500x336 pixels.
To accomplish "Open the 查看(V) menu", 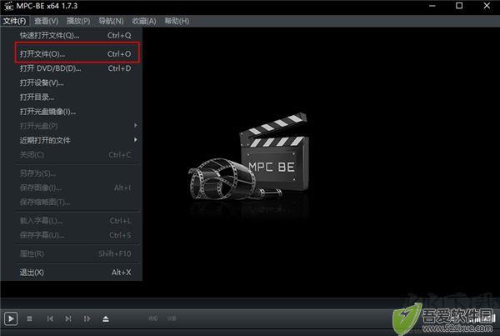I will (x=46, y=21).
